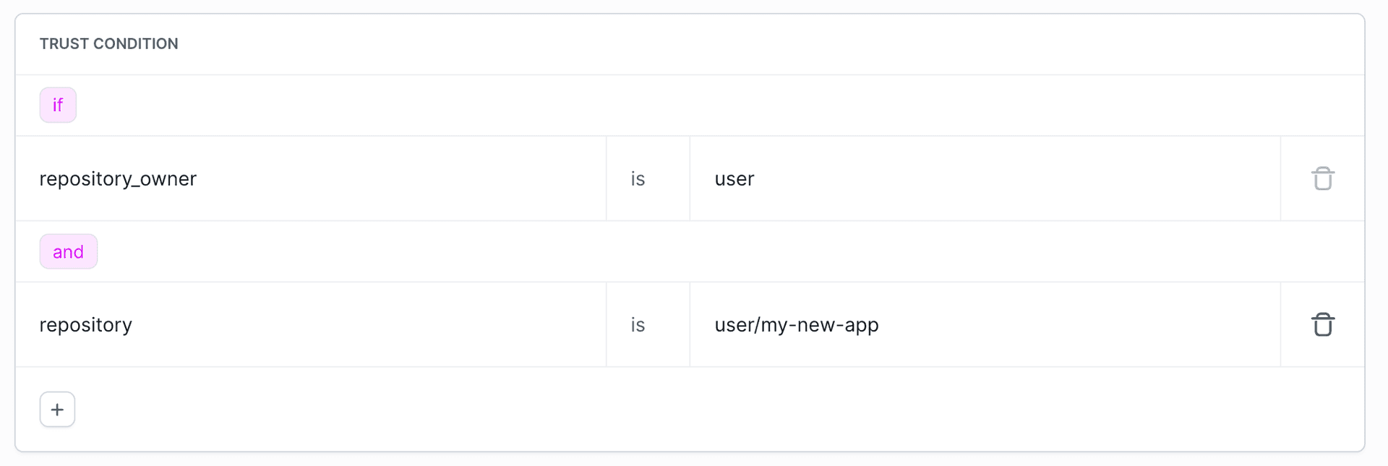Screen dimensions: 1388x466
Task: Click the trash icon beside the user value
Action: coord(1323,178)
